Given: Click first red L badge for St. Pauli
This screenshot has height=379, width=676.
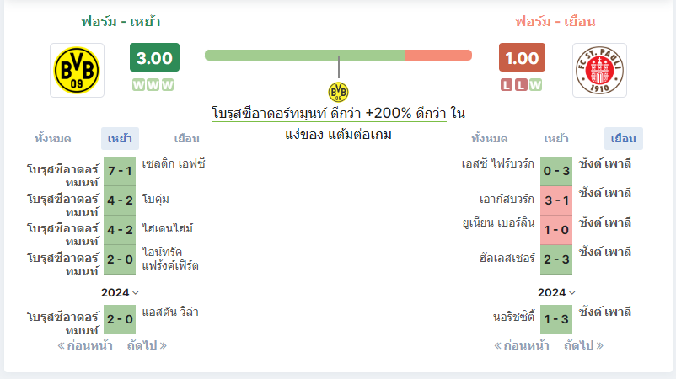Looking at the screenshot, I should coord(507,85).
